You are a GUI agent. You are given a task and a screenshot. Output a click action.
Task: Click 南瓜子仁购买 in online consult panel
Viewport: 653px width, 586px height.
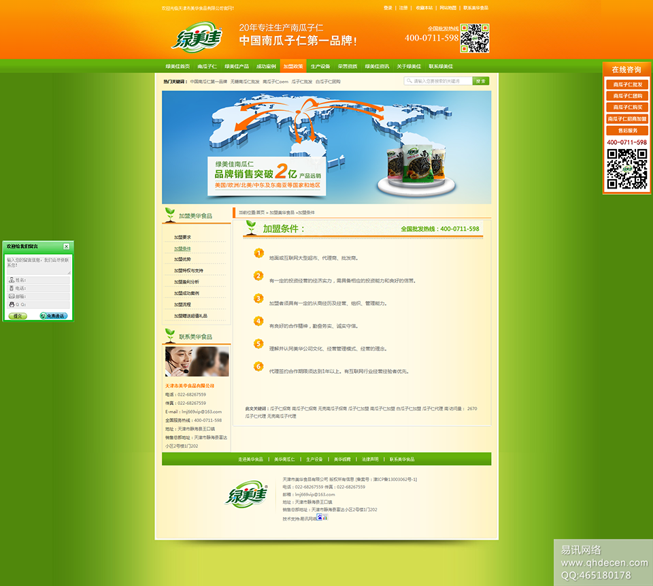pyautogui.click(x=627, y=107)
